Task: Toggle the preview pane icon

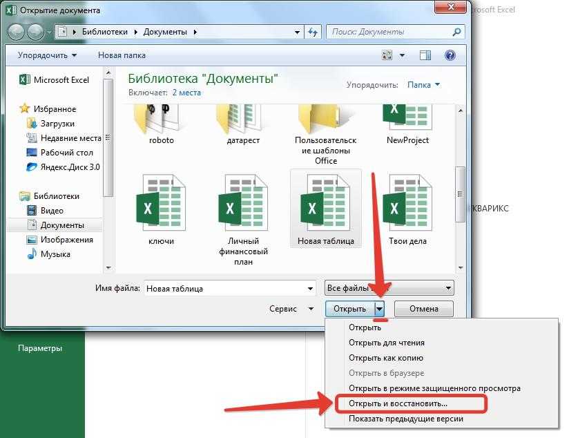Action: click(x=425, y=55)
